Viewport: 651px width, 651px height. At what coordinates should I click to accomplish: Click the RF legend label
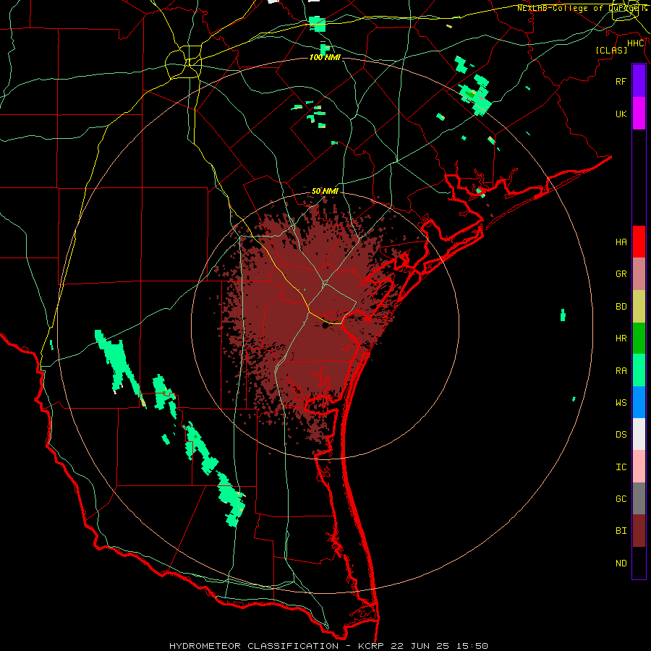pos(621,81)
